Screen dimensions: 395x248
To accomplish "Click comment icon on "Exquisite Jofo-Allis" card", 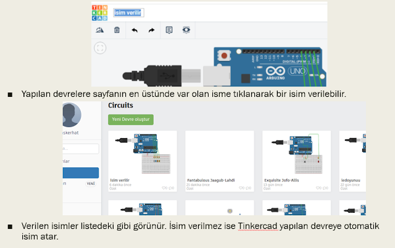I will pyautogui.click(x=325, y=188).
